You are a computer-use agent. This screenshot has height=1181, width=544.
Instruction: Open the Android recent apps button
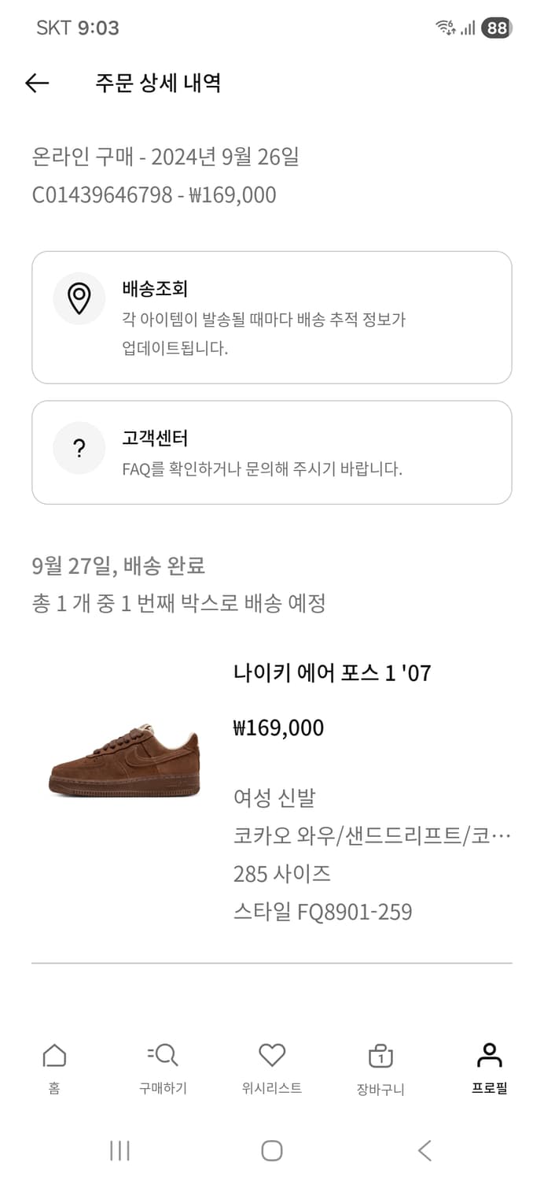pyautogui.click(x=119, y=1150)
